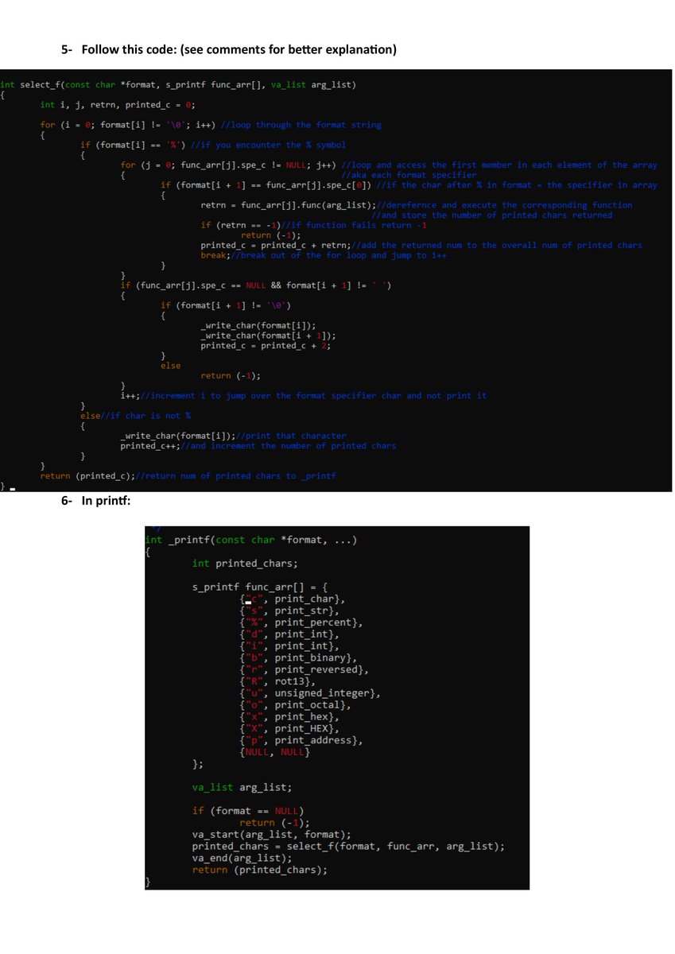The width and height of the screenshot is (675, 954).
Task: Click the array entry {"i", print_int}
Action: [x=289, y=646]
